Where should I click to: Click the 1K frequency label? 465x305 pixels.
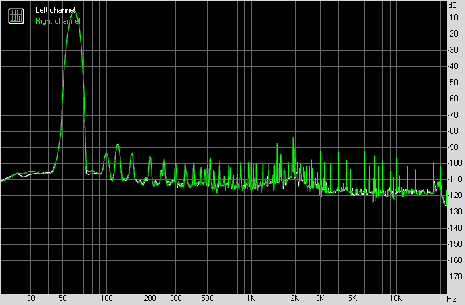coord(251,298)
